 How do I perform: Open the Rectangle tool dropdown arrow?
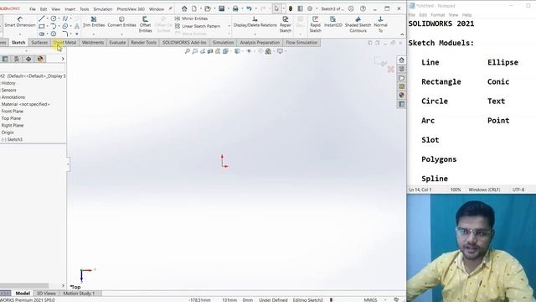(47, 26)
